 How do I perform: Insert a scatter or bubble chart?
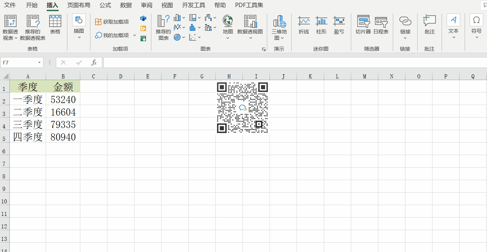click(193, 37)
